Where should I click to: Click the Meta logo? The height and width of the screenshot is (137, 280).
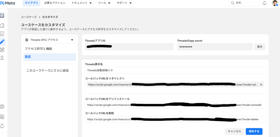pos(7,3)
